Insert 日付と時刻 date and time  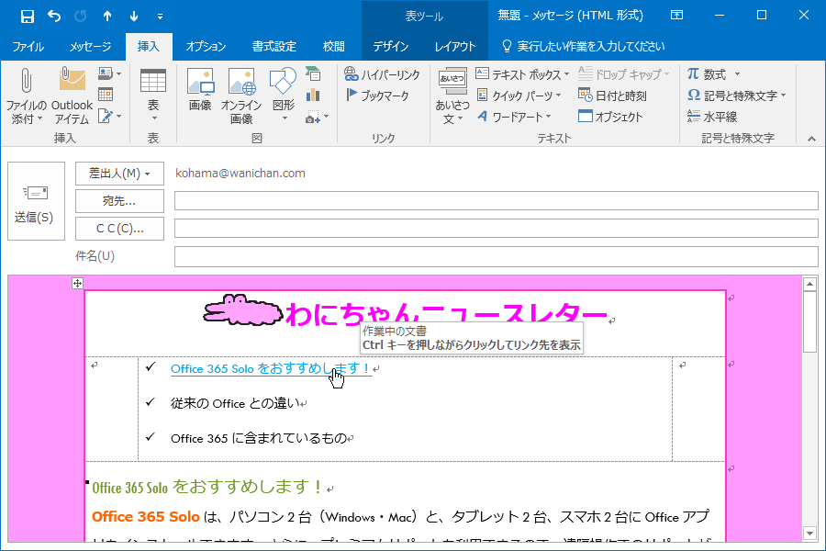(x=612, y=96)
